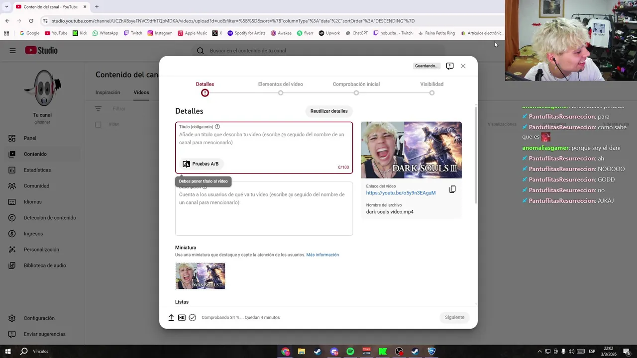This screenshot has width=637, height=358.
Task: Open the send feedback icon in dialog header
Action: [x=450, y=66]
